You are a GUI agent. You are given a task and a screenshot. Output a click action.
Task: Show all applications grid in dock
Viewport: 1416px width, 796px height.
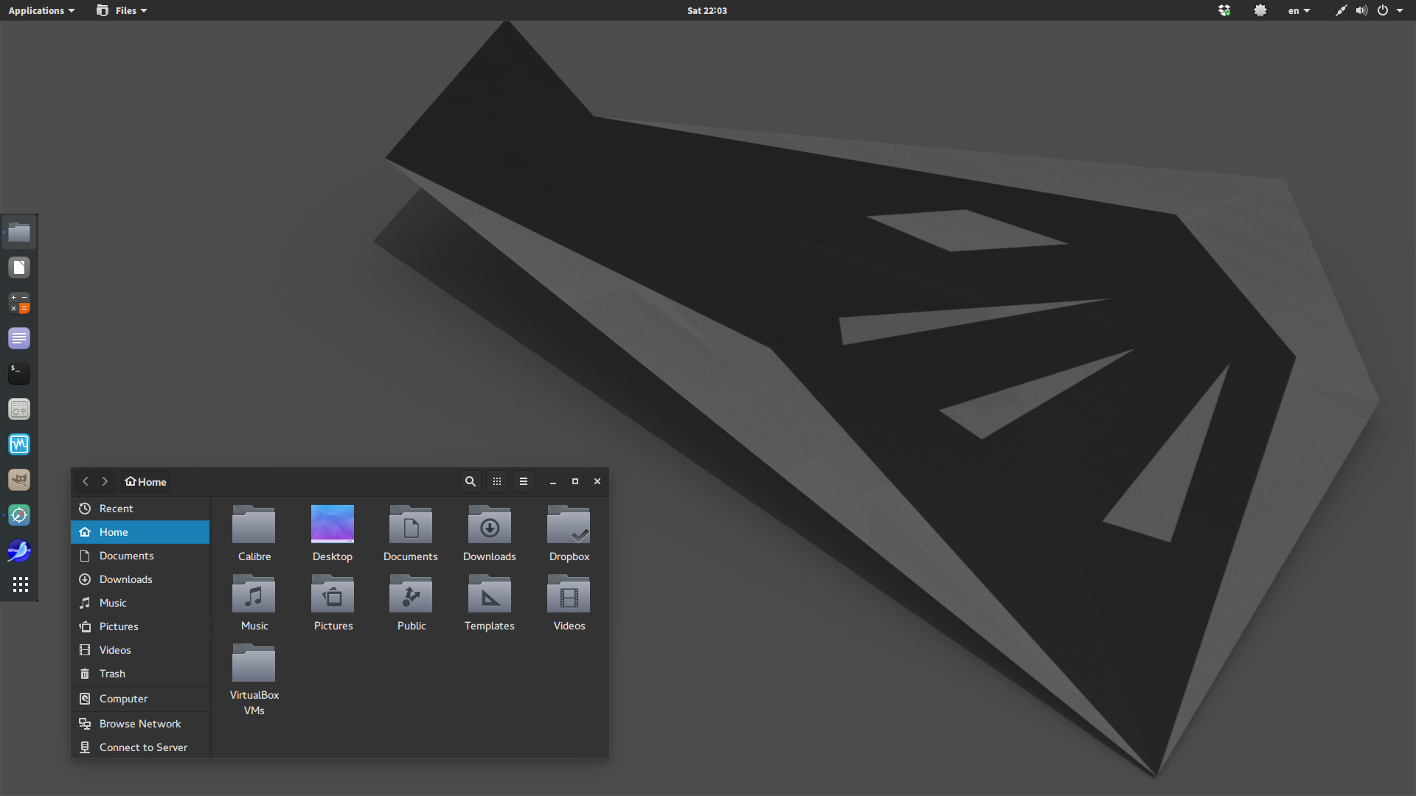click(x=21, y=584)
